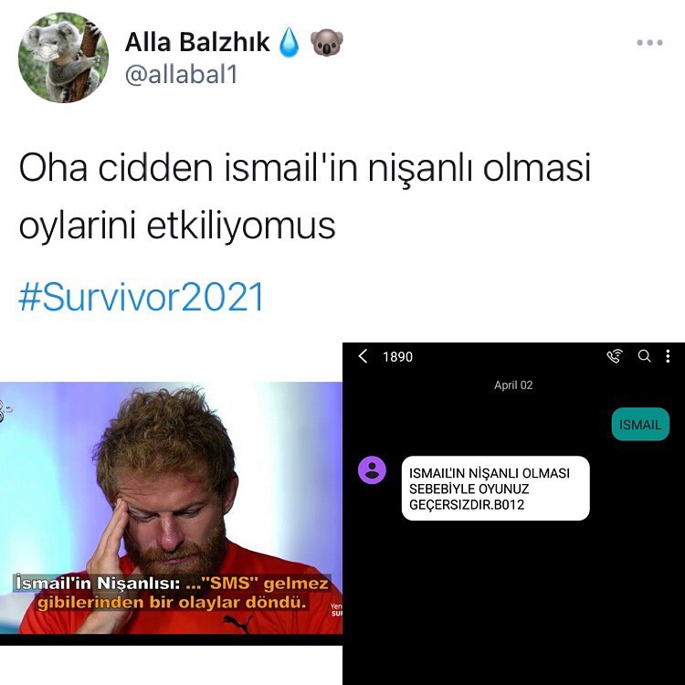Image resolution: width=685 pixels, height=685 pixels.
Task: Open the SMS screenshot attachment
Action: (513, 513)
